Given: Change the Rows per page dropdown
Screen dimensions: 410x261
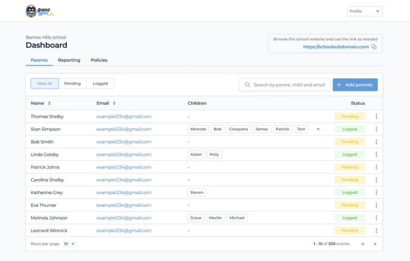Looking at the screenshot, I should point(69,244).
